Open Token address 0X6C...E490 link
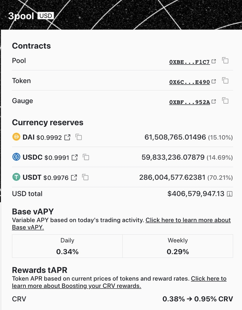Screen dimensions: 242x310 coord(189,82)
